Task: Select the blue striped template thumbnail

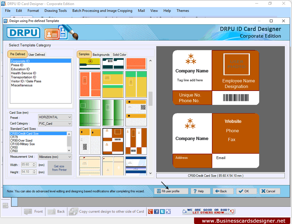Action: click(x=136, y=166)
